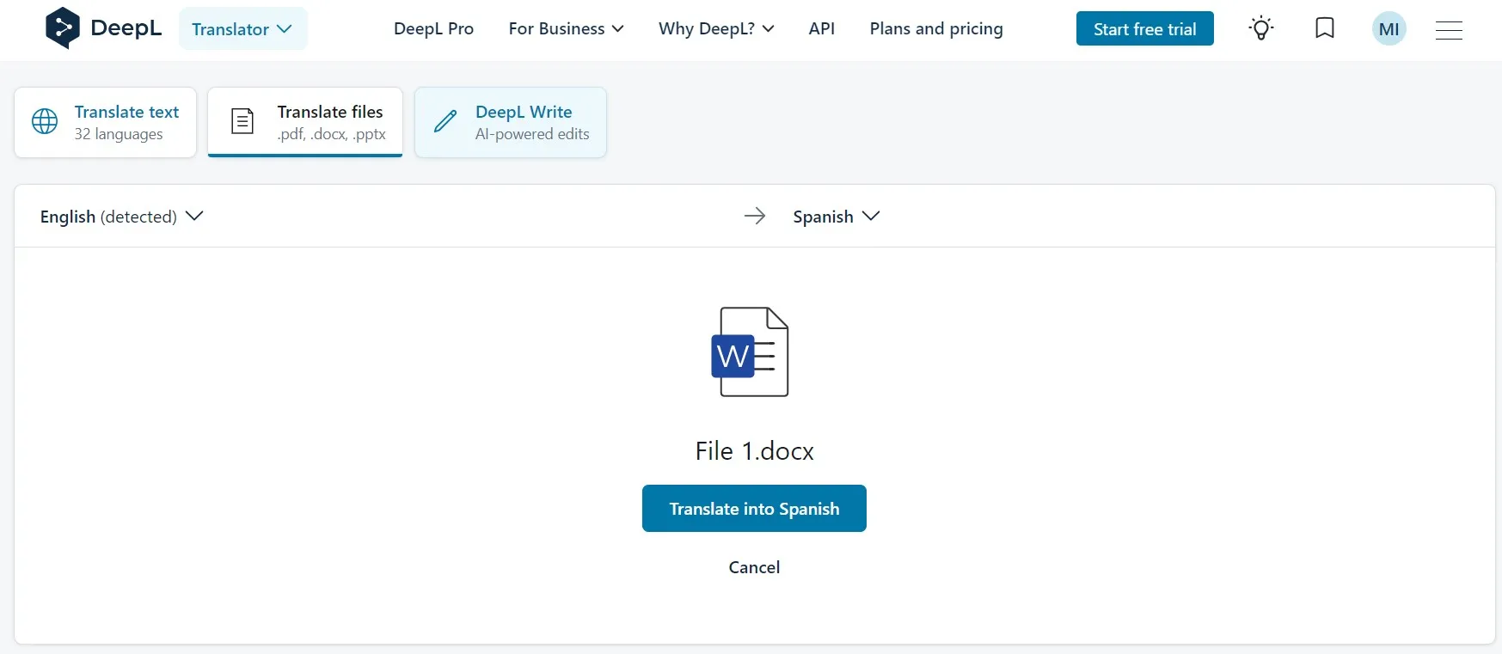Expand the For Business menu

coord(566,29)
